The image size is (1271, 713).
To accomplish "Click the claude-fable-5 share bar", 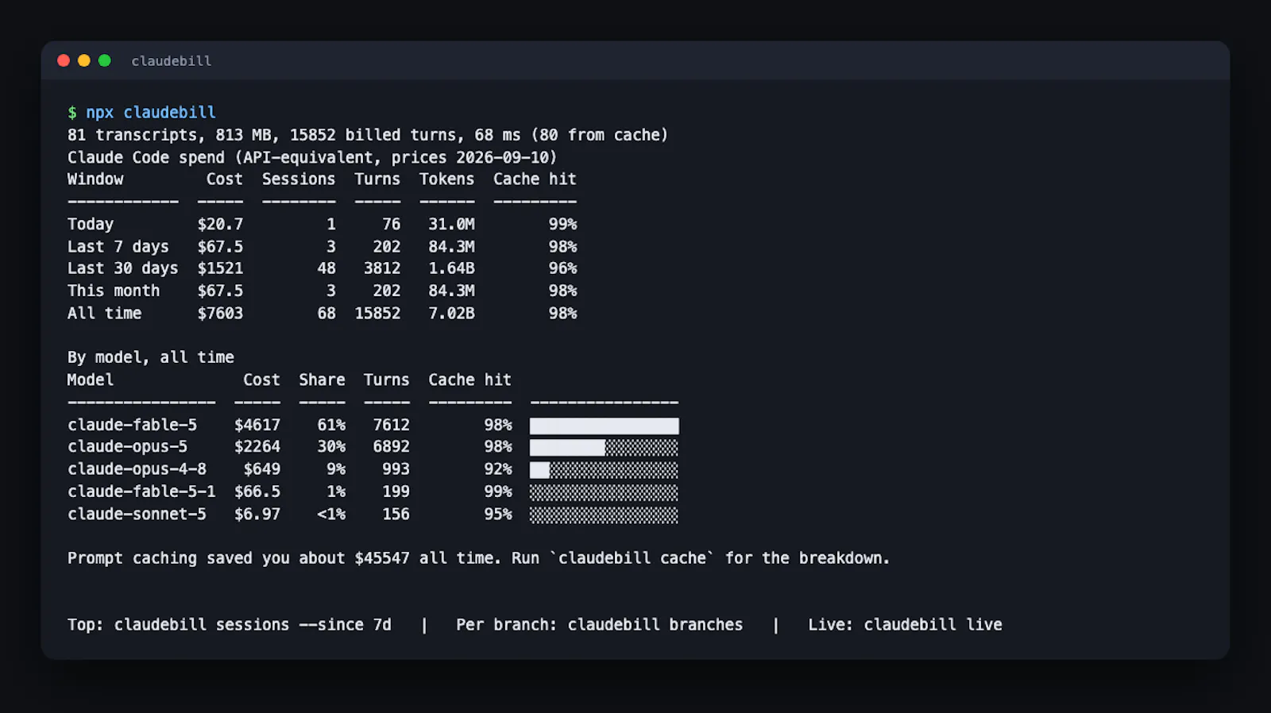I will [x=605, y=426].
